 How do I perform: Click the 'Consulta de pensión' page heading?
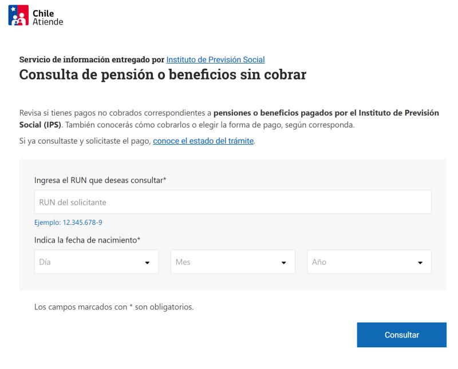pyautogui.click(x=163, y=74)
